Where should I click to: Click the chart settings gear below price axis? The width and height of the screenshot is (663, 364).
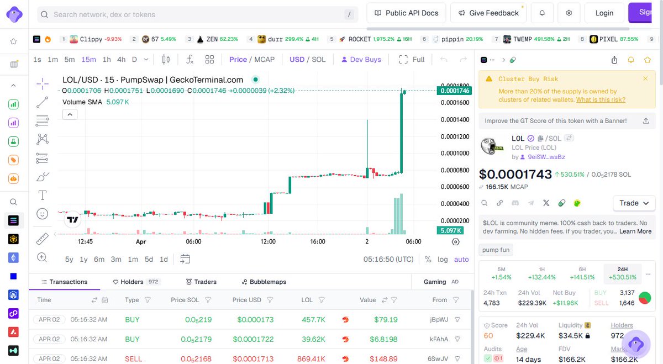[x=456, y=241]
